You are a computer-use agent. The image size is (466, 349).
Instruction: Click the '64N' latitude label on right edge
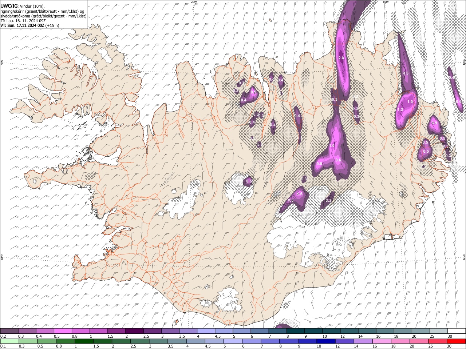[x=464, y=257]
